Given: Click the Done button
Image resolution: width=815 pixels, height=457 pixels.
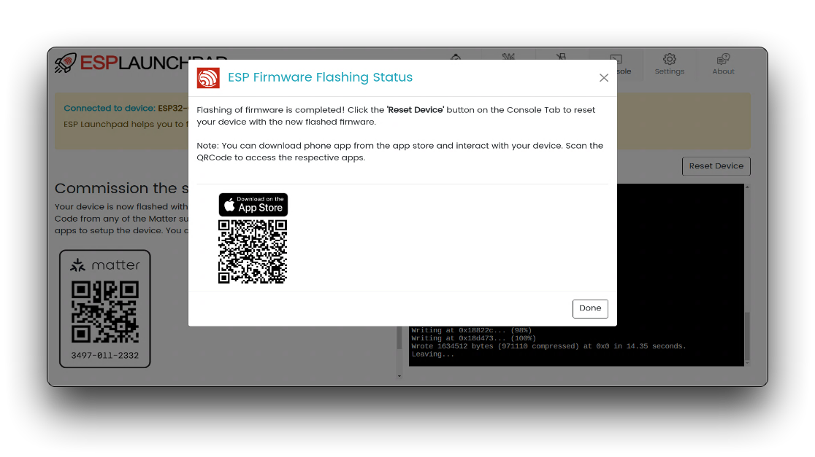Looking at the screenshot, I should pos(590,308).
